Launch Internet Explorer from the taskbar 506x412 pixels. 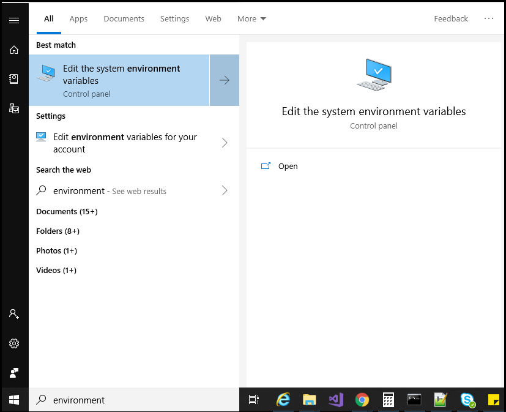click(283, 400)
